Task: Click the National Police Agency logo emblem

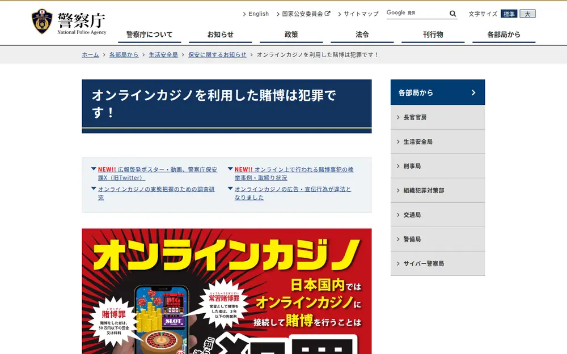Action: (42, 22)
